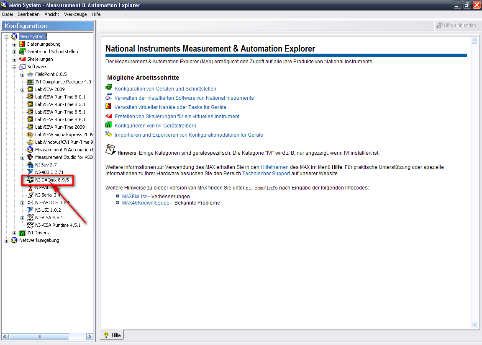The width and height of the screenshot is (482, 345).
Task: Click the NI Spy 2.7 icon
Action: 30,165
